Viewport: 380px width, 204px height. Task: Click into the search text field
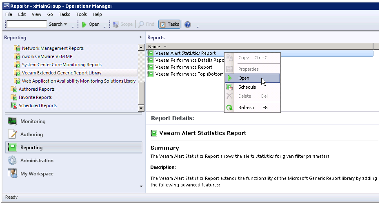pos(27,25)
